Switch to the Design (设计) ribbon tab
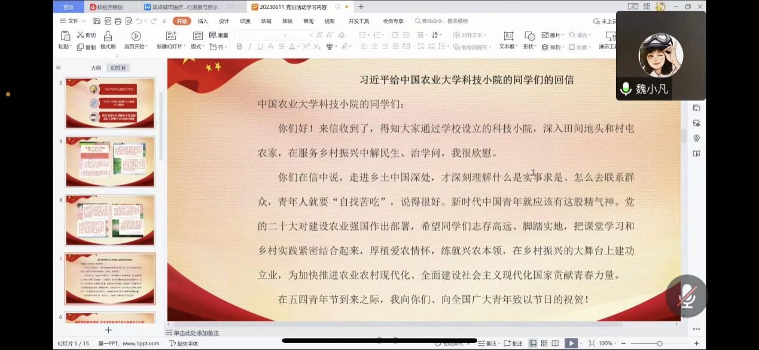 pyautogui.click(x=224, y=21)
